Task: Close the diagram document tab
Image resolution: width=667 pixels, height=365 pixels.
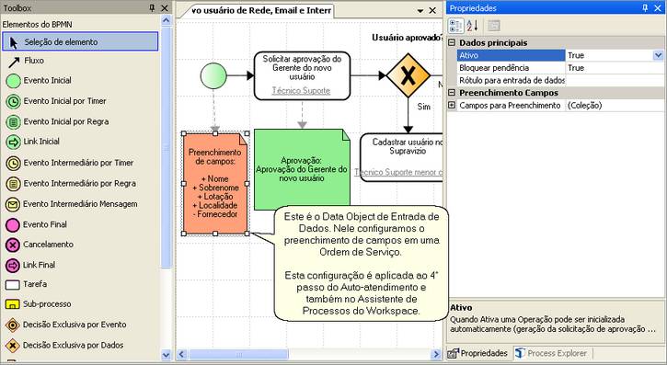Action: click(x=432, y=11)
